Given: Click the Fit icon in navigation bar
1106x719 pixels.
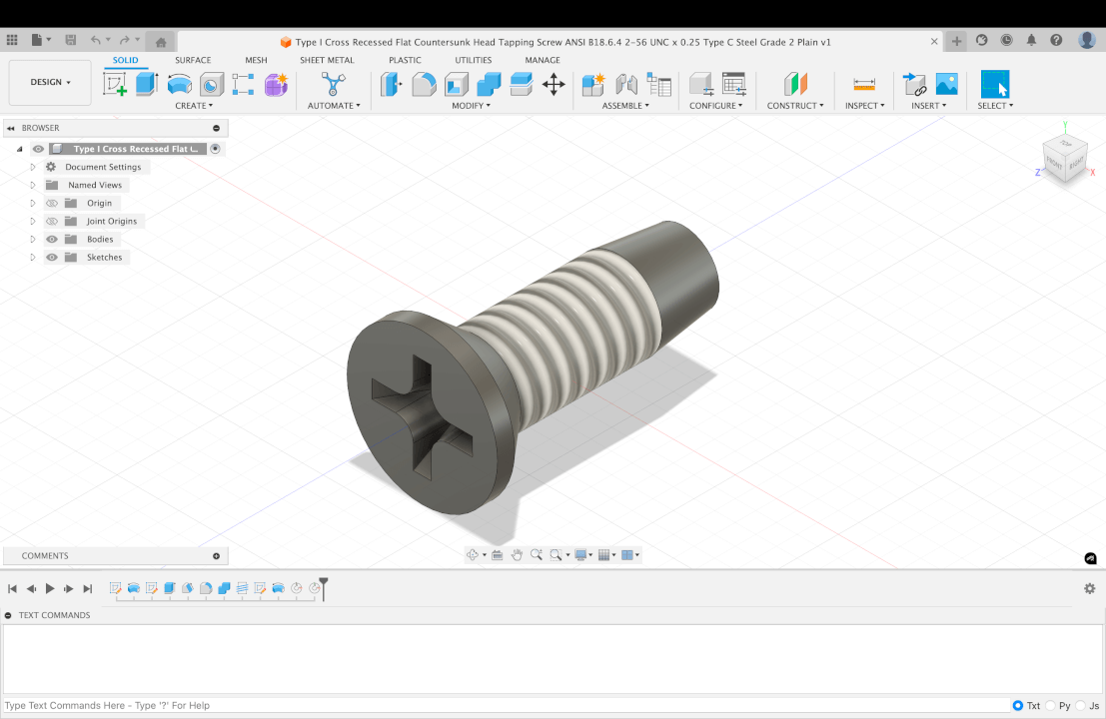Looking at the screenshot, I should (556, 554).
